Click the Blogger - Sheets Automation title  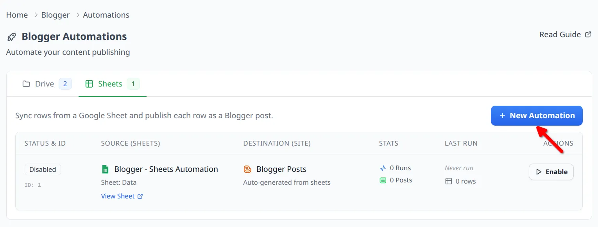tap(166, 169)
